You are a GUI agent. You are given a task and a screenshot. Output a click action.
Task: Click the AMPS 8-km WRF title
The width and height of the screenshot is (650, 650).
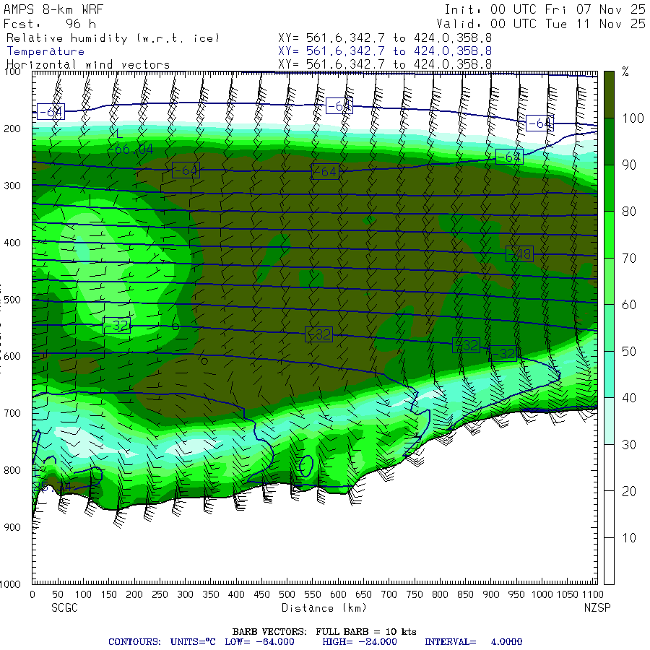(x=53, y=9)
